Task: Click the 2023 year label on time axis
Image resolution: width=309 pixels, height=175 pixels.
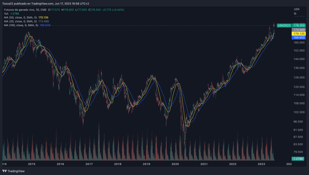Action: click(x=261, y=164)
